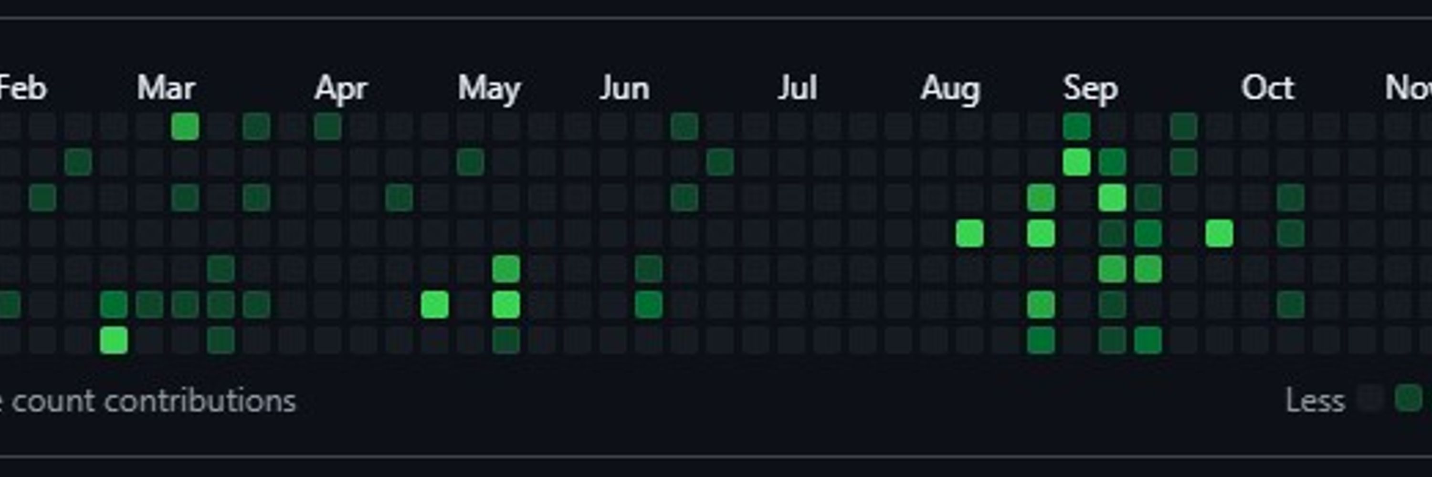Select the Sep month label
Viewport: 1432px width, 477px height.
(x=1090, y=89)
